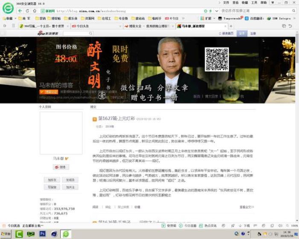Click the QR code image in the banner
299x239 pixels.
pos(217,59)
